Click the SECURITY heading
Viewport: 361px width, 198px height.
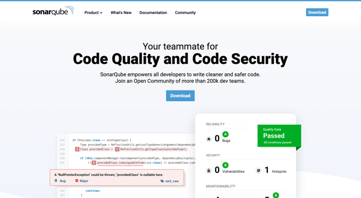coord(213,155)
